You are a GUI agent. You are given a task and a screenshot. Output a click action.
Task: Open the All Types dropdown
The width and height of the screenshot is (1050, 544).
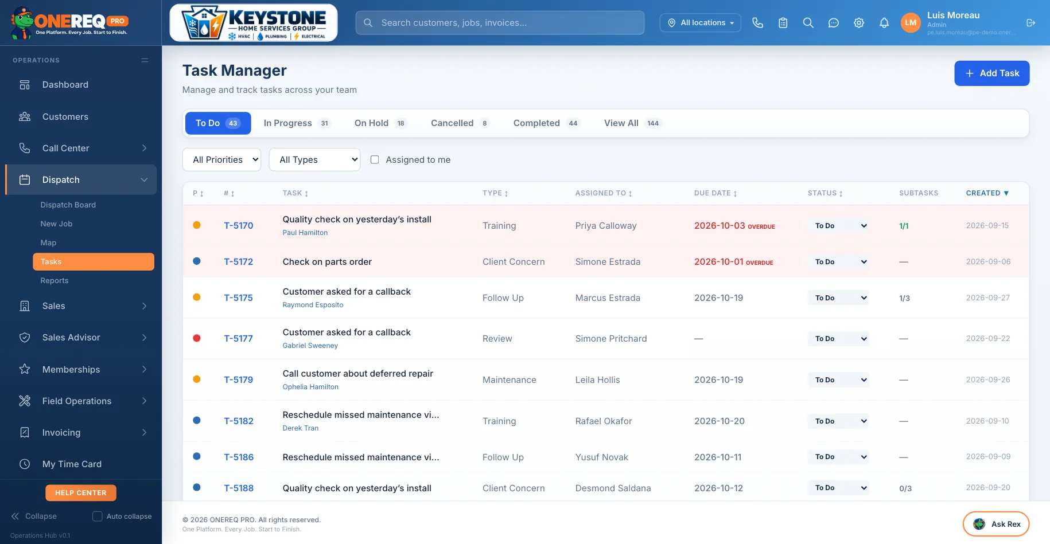point(314,160)
